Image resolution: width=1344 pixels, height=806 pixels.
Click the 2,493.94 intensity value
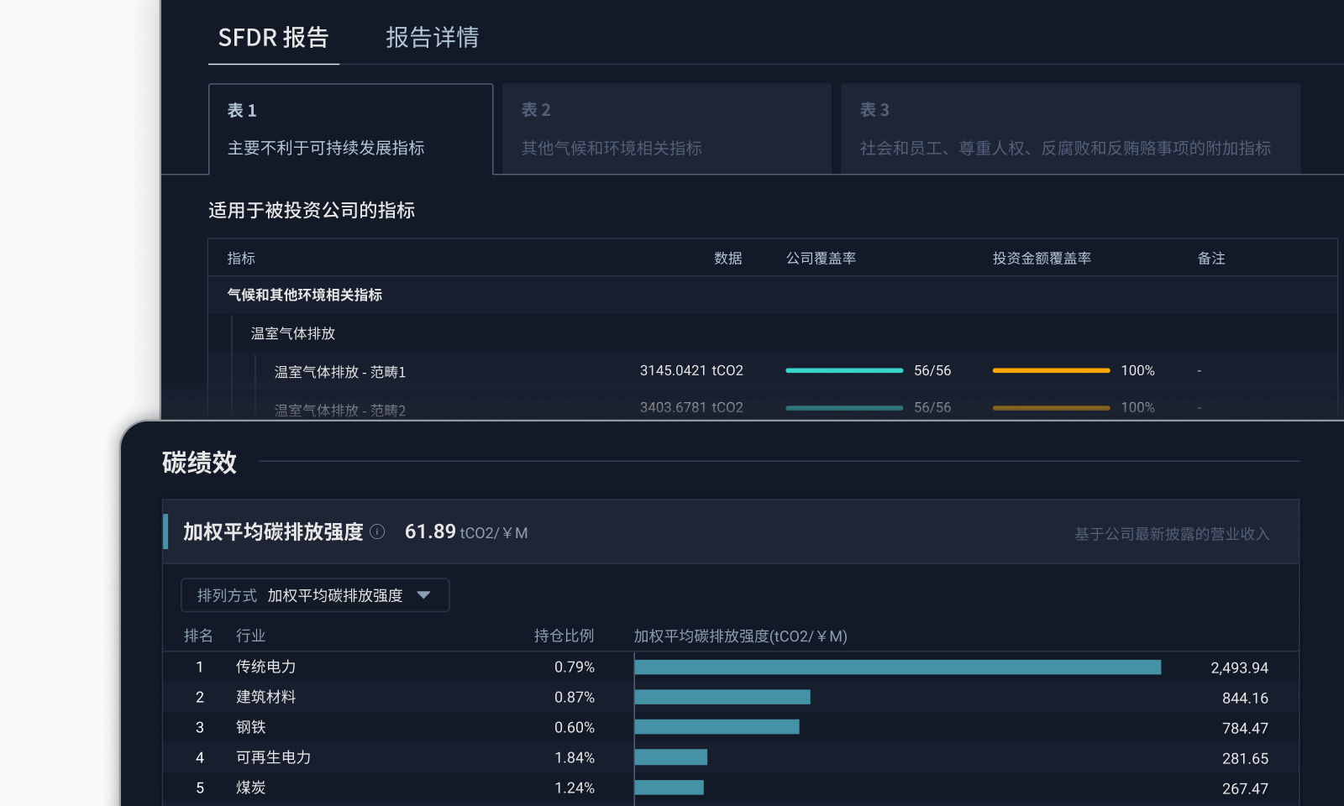(x=1239, y=668)
